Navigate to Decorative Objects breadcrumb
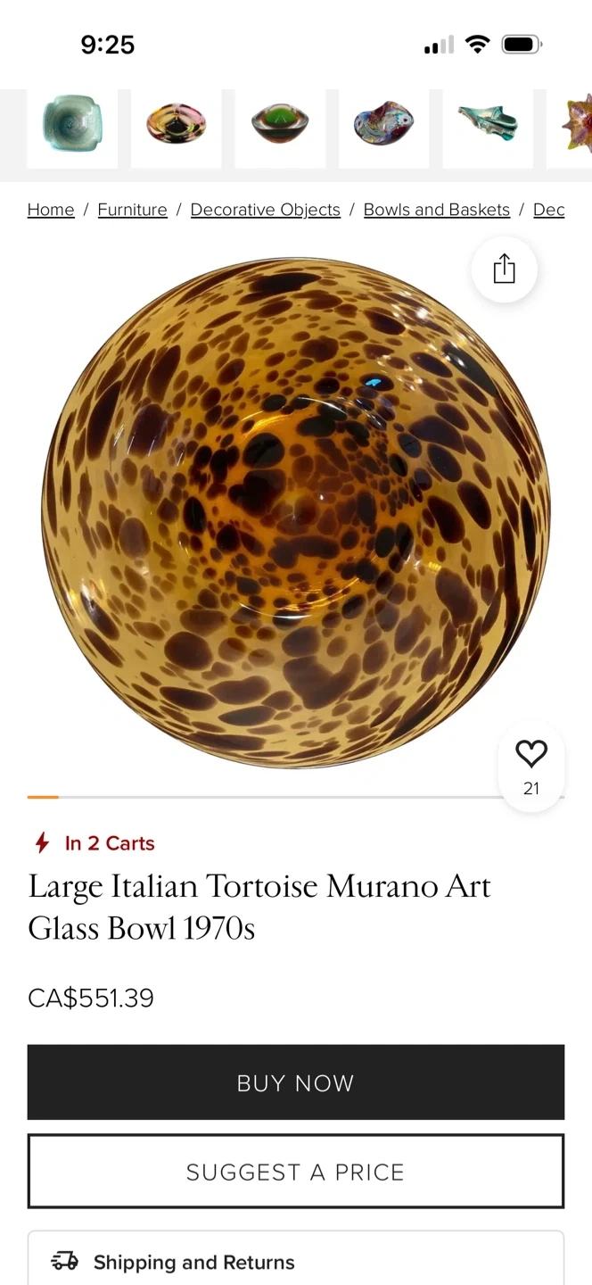The width and height of the screenshot is (592, 1285). point(266,210)
